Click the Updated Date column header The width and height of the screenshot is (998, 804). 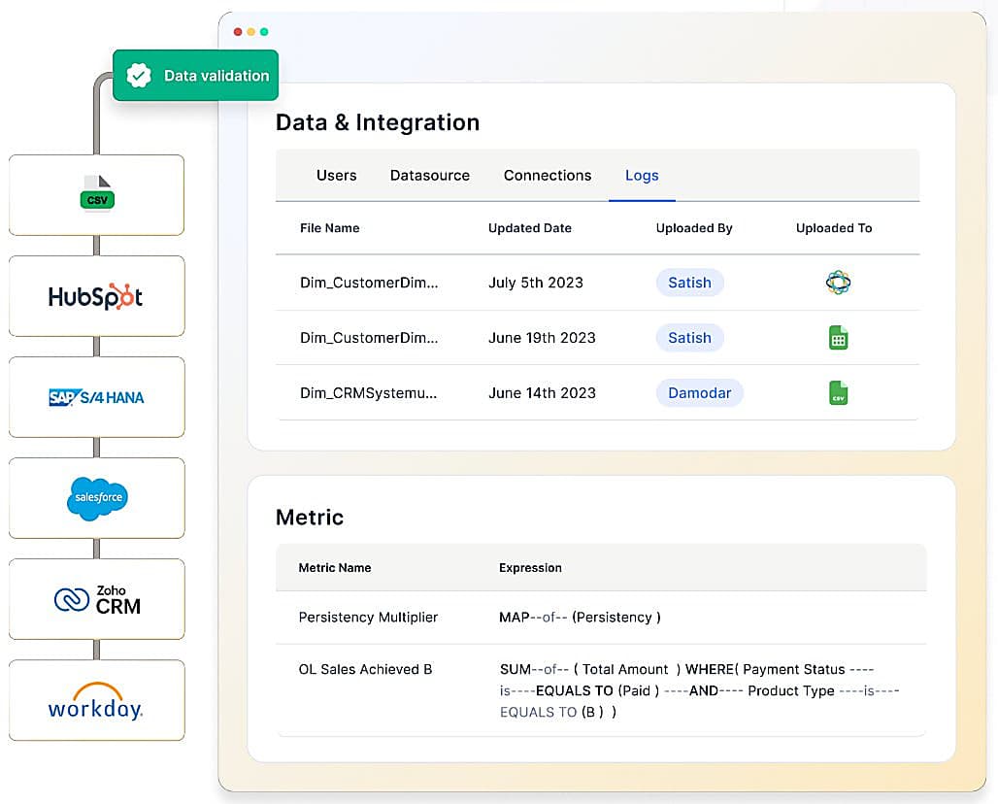tap(529, 228)
